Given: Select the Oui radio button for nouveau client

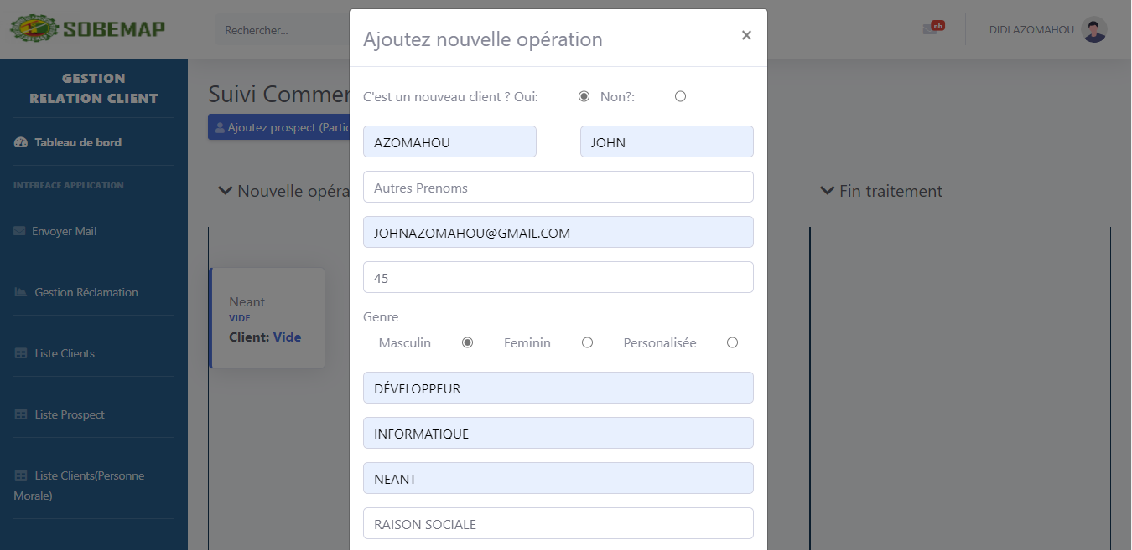Looking at the screenshot, I should [584, 95].
